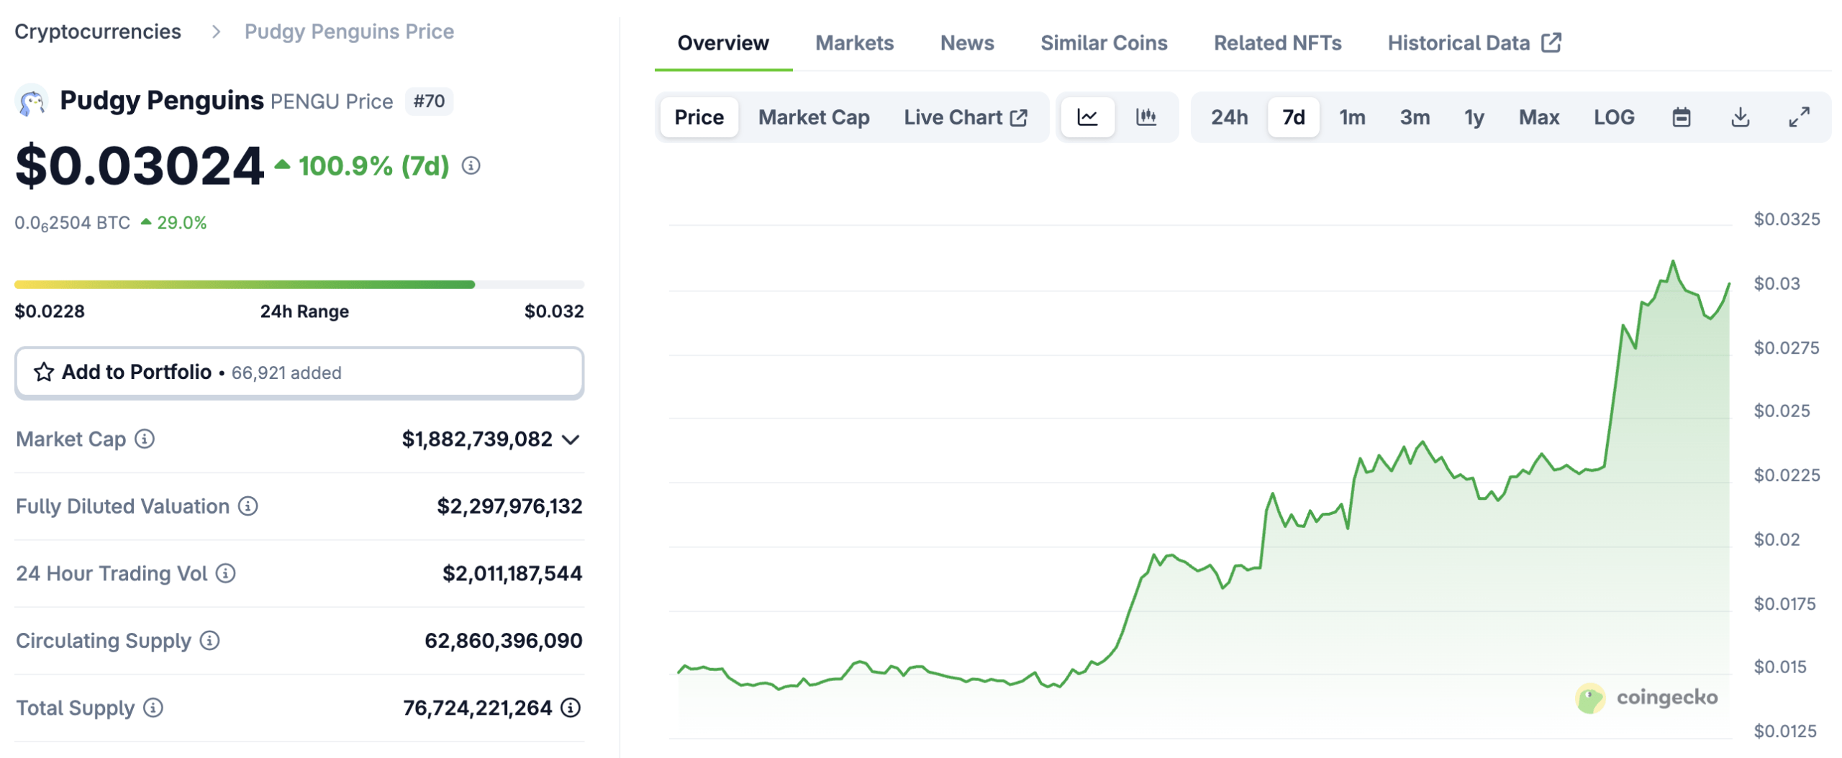Click the price chart peak near $0.03
1842x758 pixels.
point(1672,262)
